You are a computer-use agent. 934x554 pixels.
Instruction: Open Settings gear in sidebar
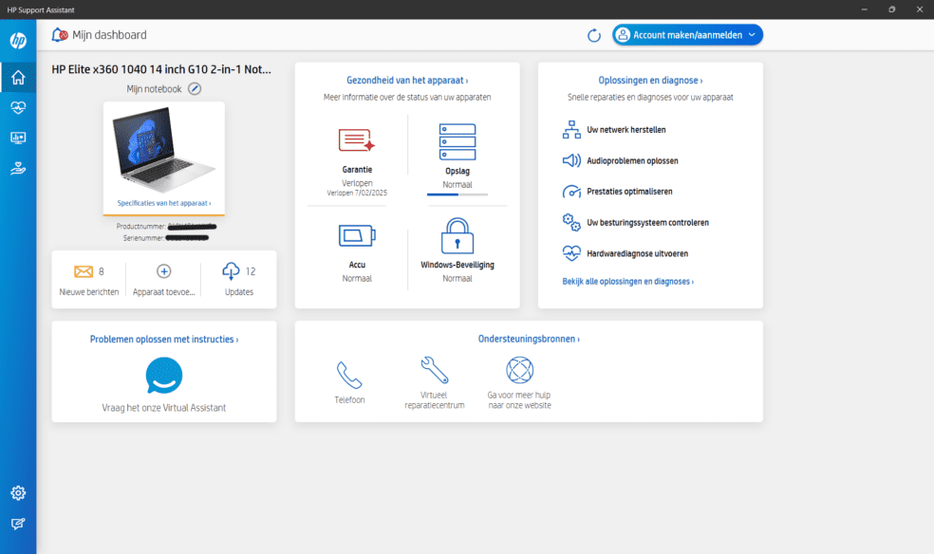[x=18, y=492]
